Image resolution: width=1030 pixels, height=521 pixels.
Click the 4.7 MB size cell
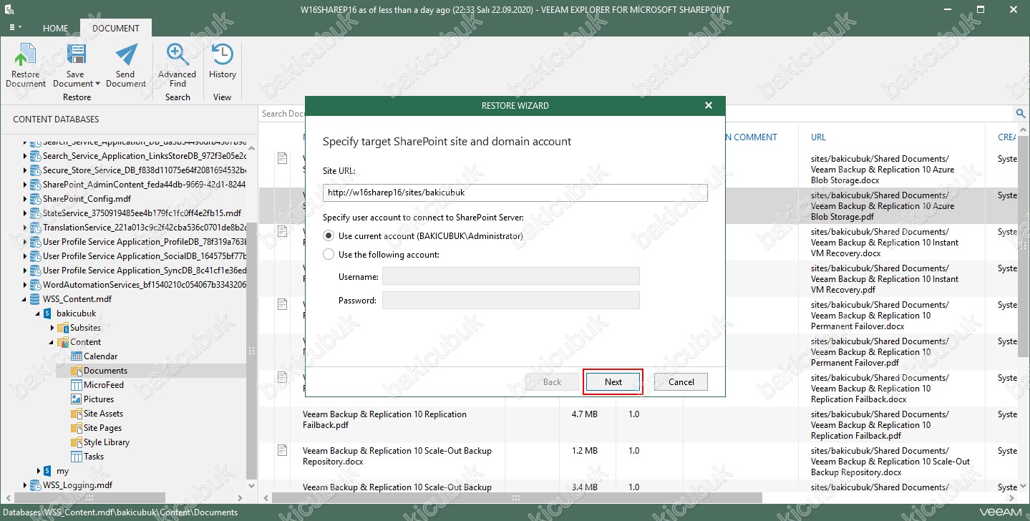click(x=584, y=414)
